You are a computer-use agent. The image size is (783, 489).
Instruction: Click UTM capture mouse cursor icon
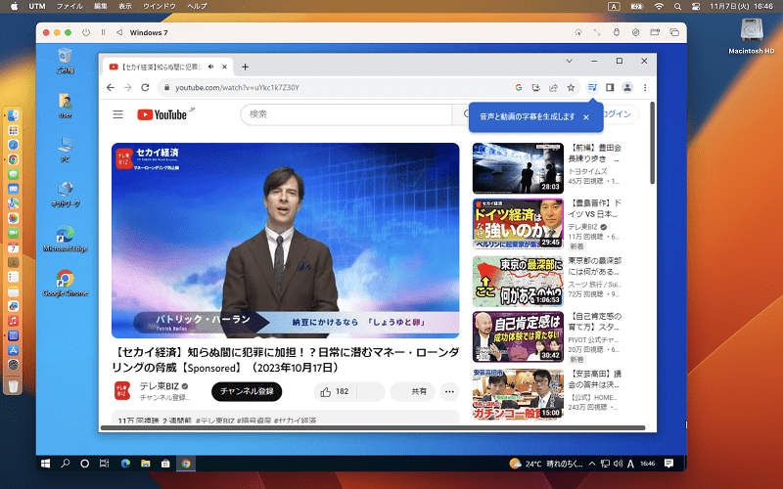point(578,32)
